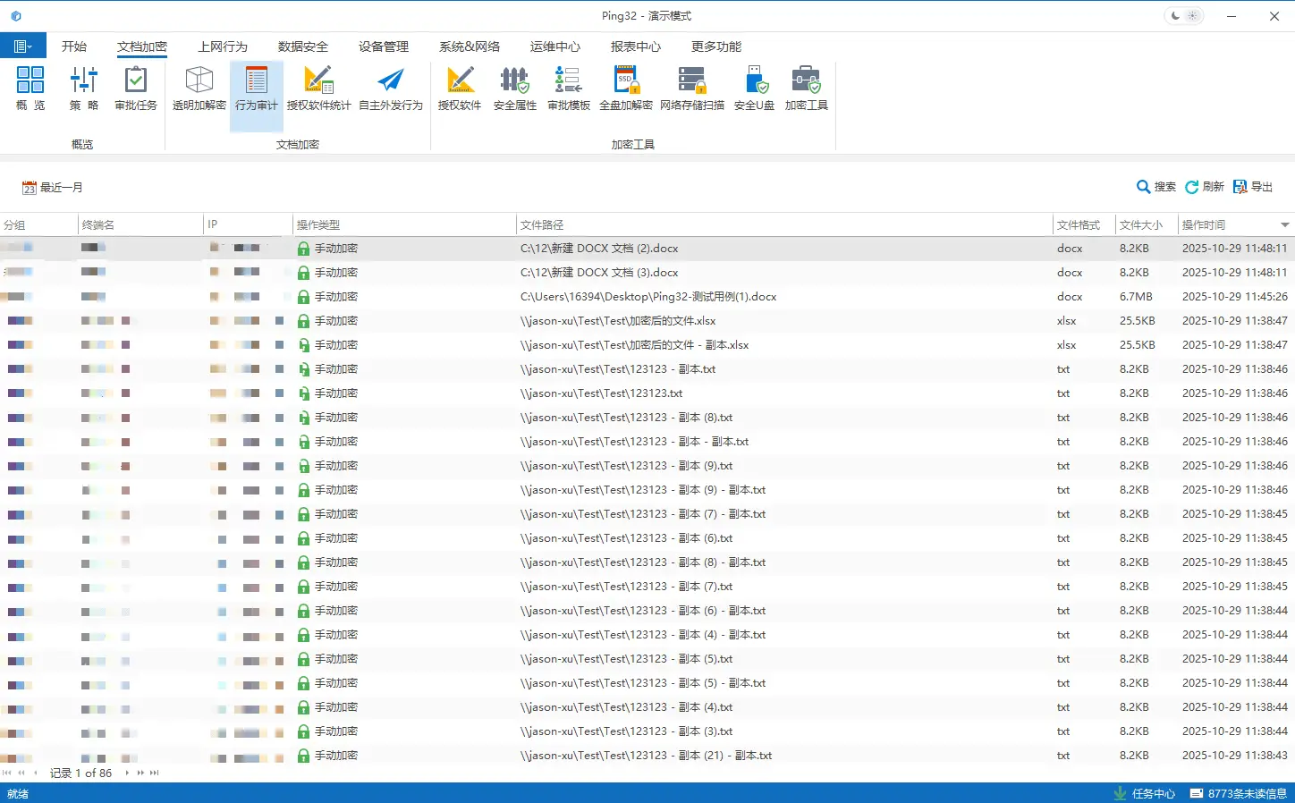The width and height of the screenshot is (1295, 803).
Task: Open 授权软件统计 ribbon icon
Action: tap(319, 88)
